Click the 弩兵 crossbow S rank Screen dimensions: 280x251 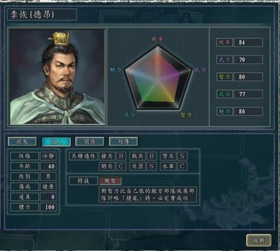coord(182,156)
